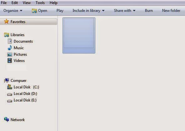Click the Burn toolbar button
This screenshot has height=131, width=185.
click(x=149, y=11)
